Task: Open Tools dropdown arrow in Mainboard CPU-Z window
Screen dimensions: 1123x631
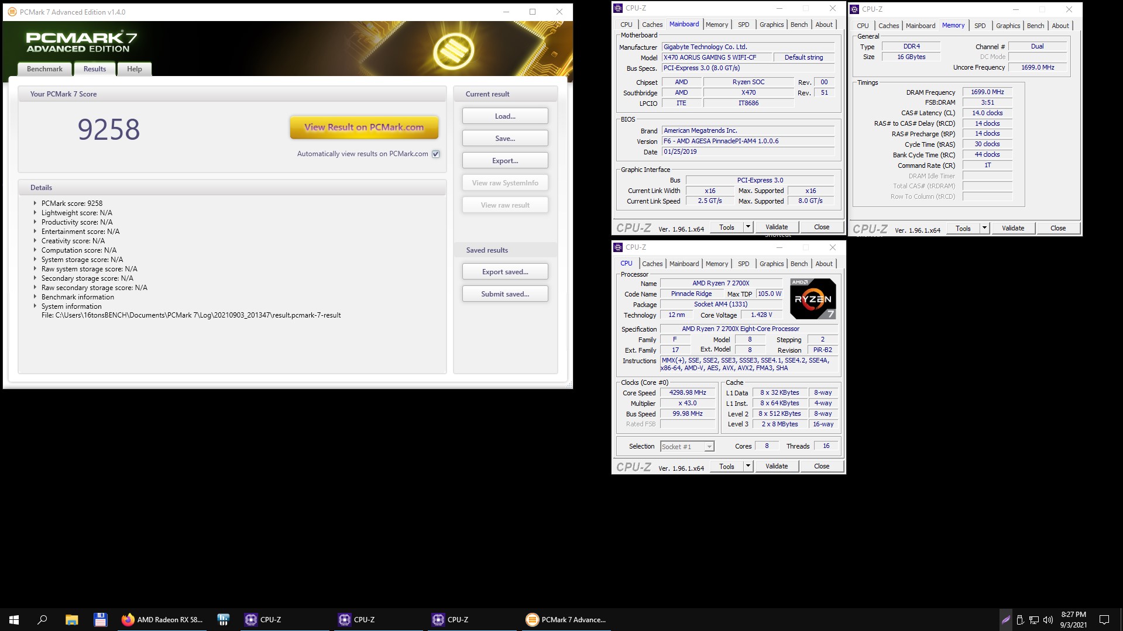Action: click(x=748, y=227)
